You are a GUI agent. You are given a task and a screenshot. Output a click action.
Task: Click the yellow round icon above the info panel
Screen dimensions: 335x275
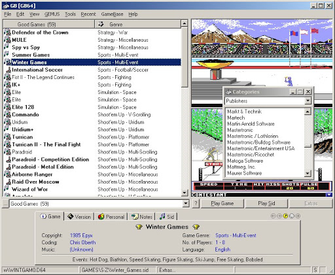click(x=285, y=216)
